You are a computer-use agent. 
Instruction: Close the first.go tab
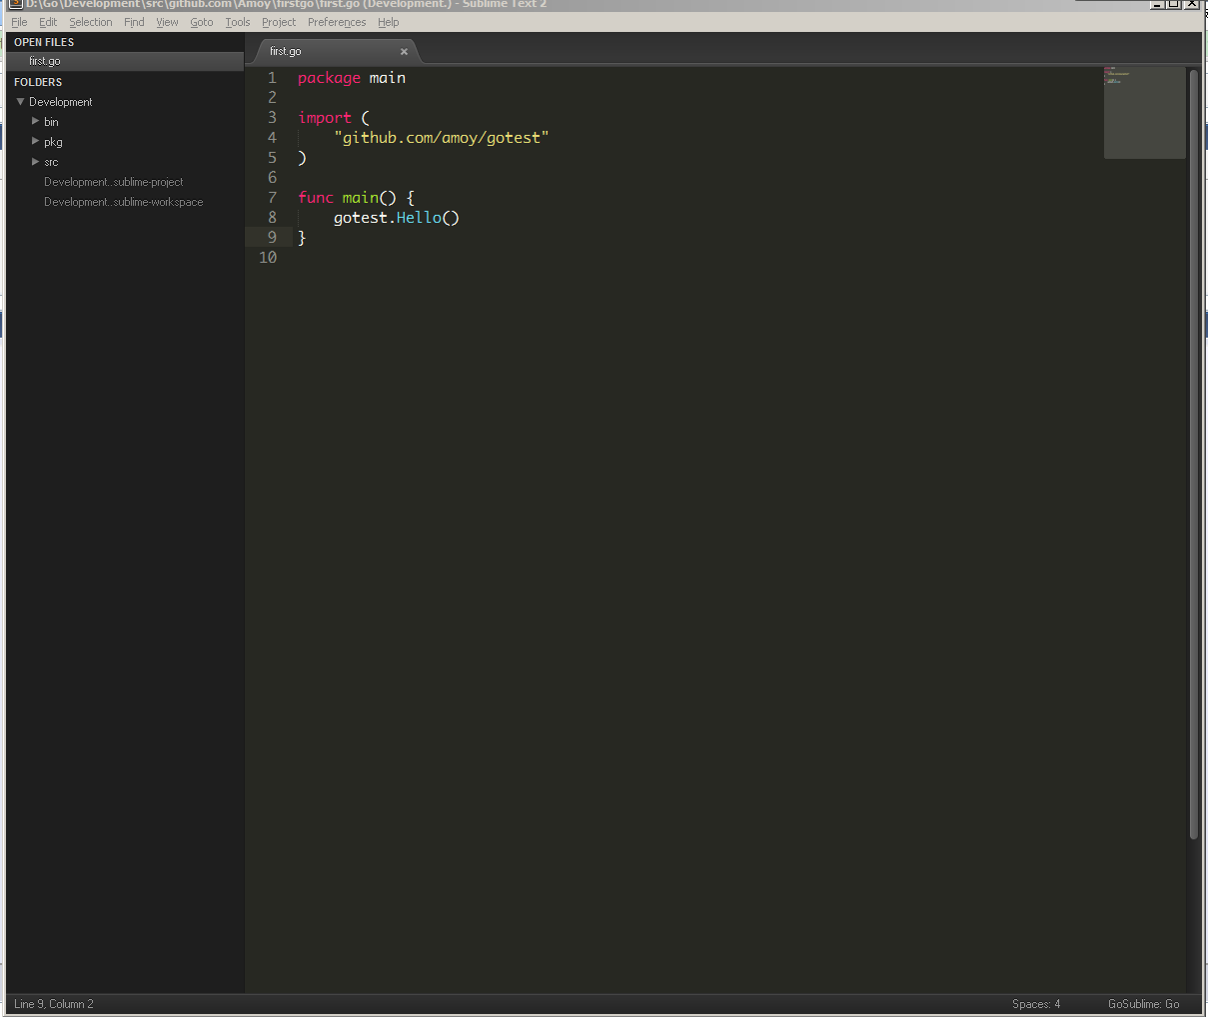pyautogui.click(x=404, y=52)
